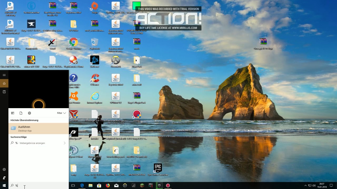Select the sword desktop icon
This screenshot has width=337, height=189.
(x=52, y=44)
